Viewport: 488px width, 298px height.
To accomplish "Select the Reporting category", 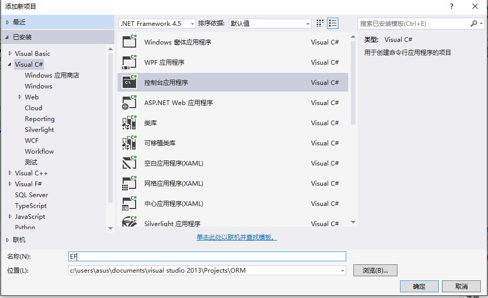I will (39, 119).
